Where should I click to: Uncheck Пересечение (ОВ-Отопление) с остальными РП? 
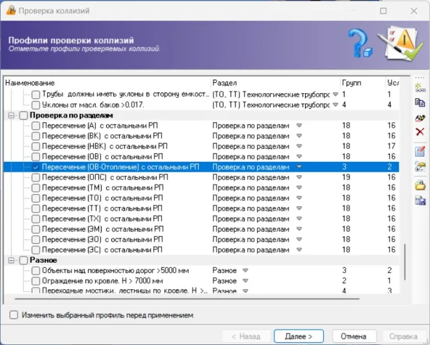(x=35, y=167)
